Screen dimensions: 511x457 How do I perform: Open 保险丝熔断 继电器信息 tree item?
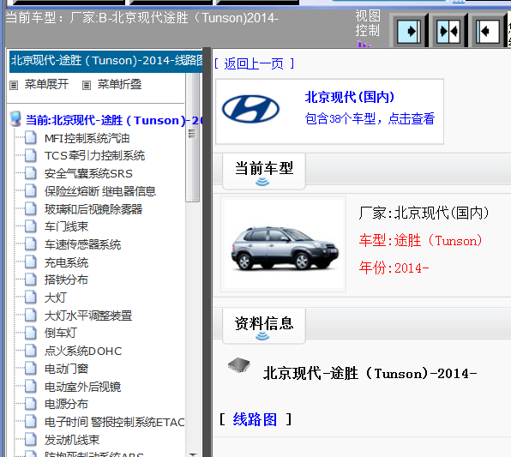pyautogui.click(x=100, y=191)
